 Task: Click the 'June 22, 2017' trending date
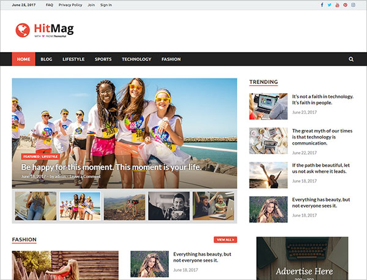(x=305, y=153)
